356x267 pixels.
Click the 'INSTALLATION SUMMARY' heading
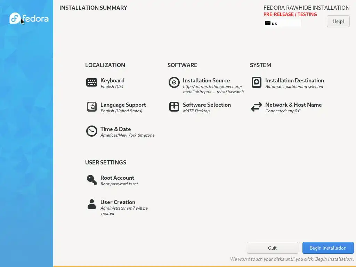[x=93, y=8]
